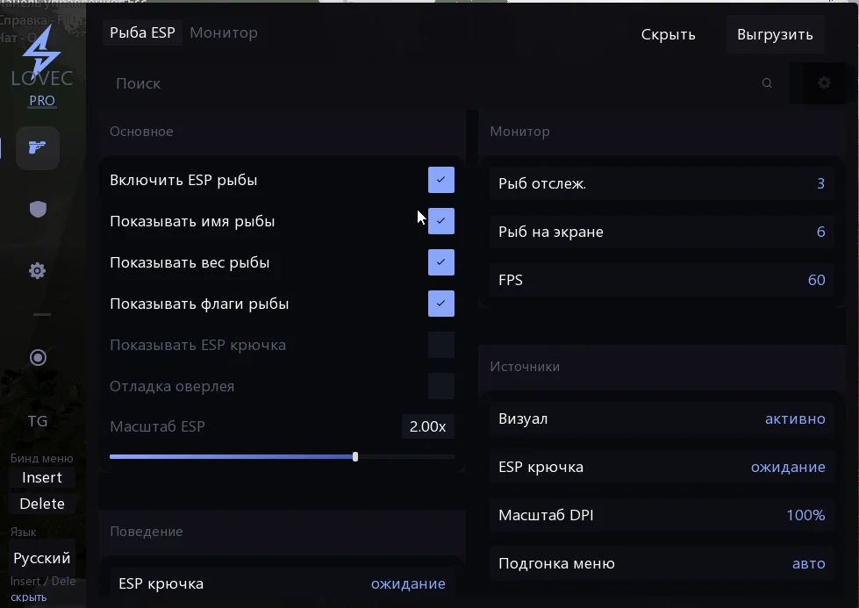Open the Русский language selector

(40, 557)
